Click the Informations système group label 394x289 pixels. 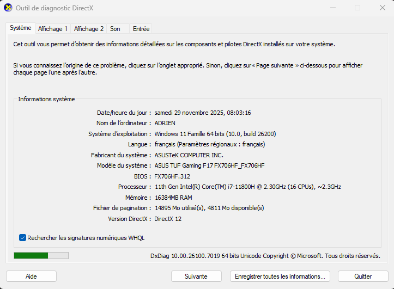click(x=46, y=99)
